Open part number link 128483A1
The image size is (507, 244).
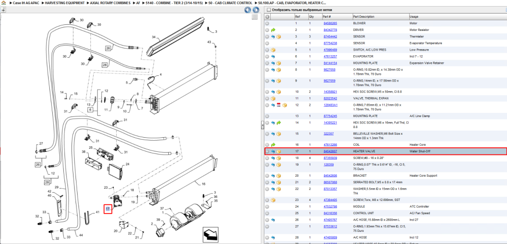(x=331, y=105)
